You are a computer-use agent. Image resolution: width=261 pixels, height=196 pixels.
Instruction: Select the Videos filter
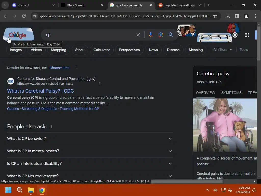coord(36,50)
